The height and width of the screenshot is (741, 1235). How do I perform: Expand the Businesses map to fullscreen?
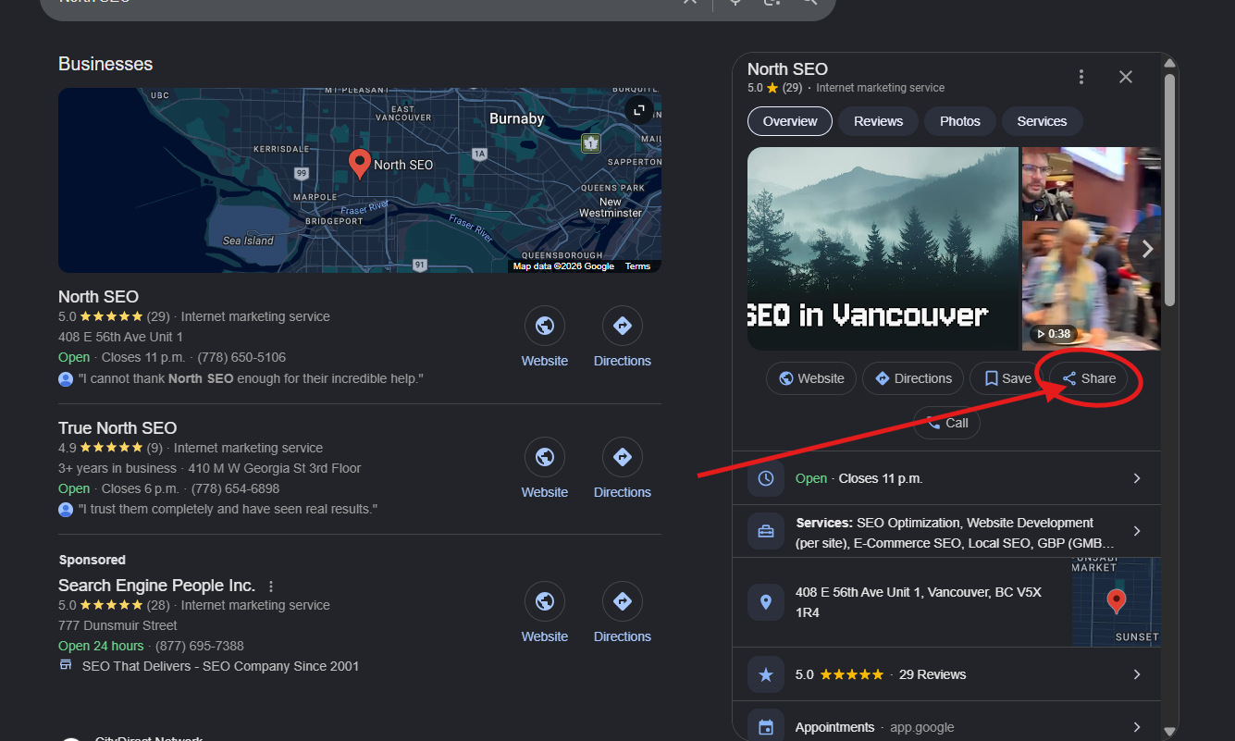(638, 111)
